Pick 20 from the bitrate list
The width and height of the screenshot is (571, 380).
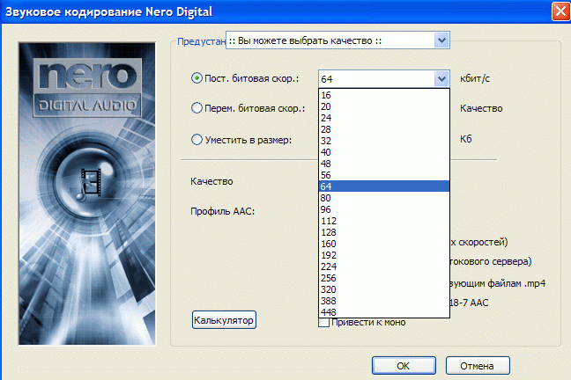[x=384, y=106]
